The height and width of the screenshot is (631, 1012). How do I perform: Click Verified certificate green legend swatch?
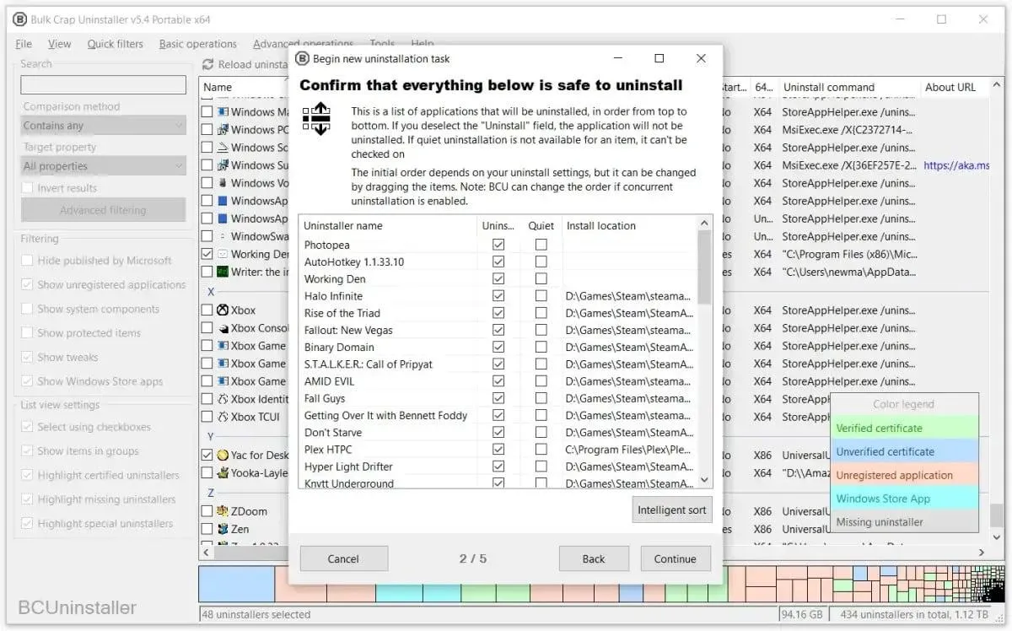coord(904,428)
